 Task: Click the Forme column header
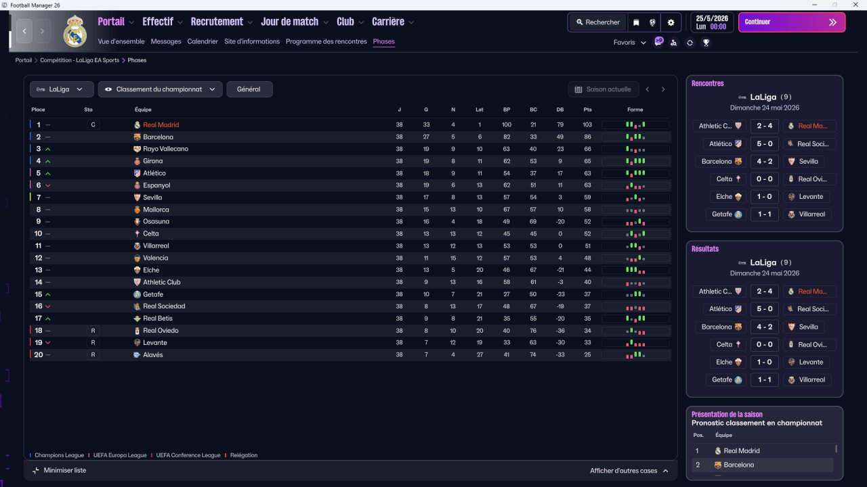pyautogui.click(x=635, y=110)
